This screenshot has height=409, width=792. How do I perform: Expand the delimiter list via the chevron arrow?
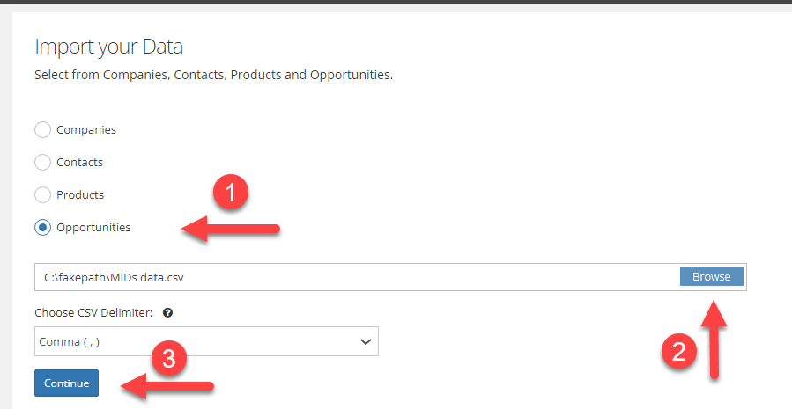coord(366,342)
